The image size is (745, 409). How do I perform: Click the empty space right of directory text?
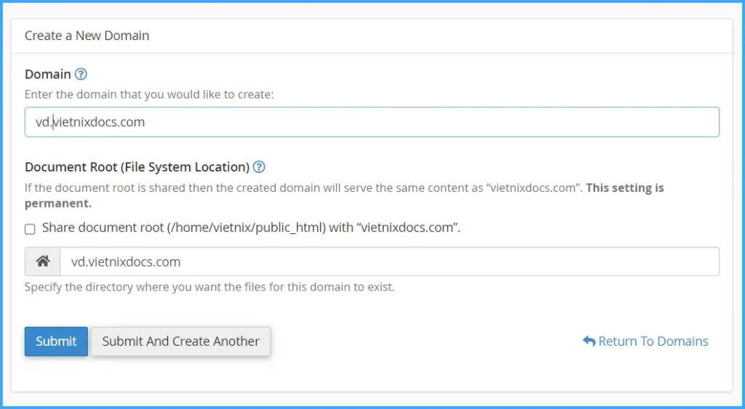[x=473, y=262]
